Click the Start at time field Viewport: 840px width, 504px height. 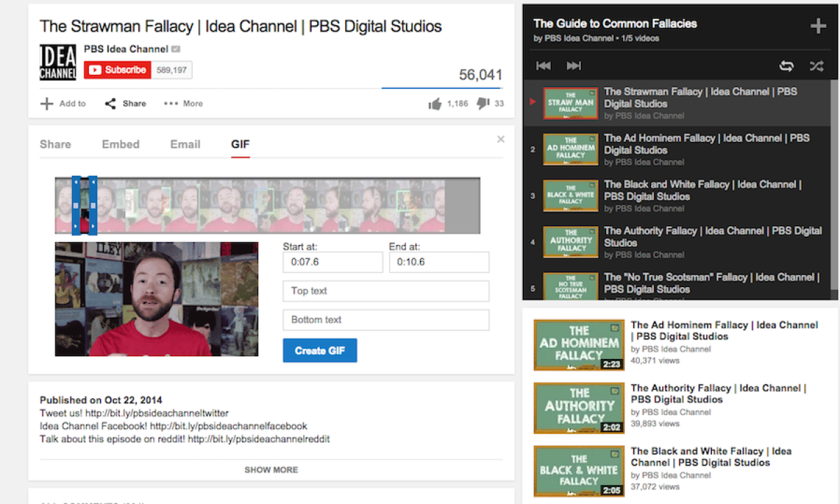tap(332, 262)
